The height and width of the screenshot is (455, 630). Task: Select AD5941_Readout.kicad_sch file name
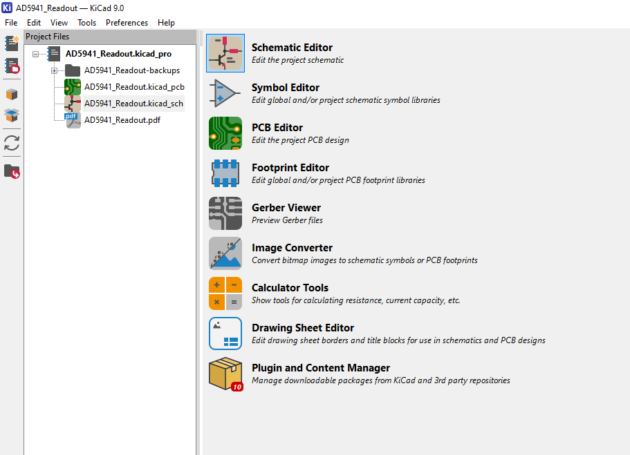click(x=133, y=104)
